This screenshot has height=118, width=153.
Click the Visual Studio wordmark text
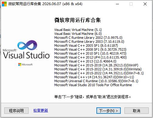pos(26,55)
